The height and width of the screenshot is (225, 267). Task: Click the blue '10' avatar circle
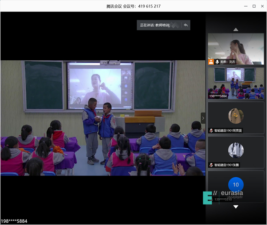point(236,184)
